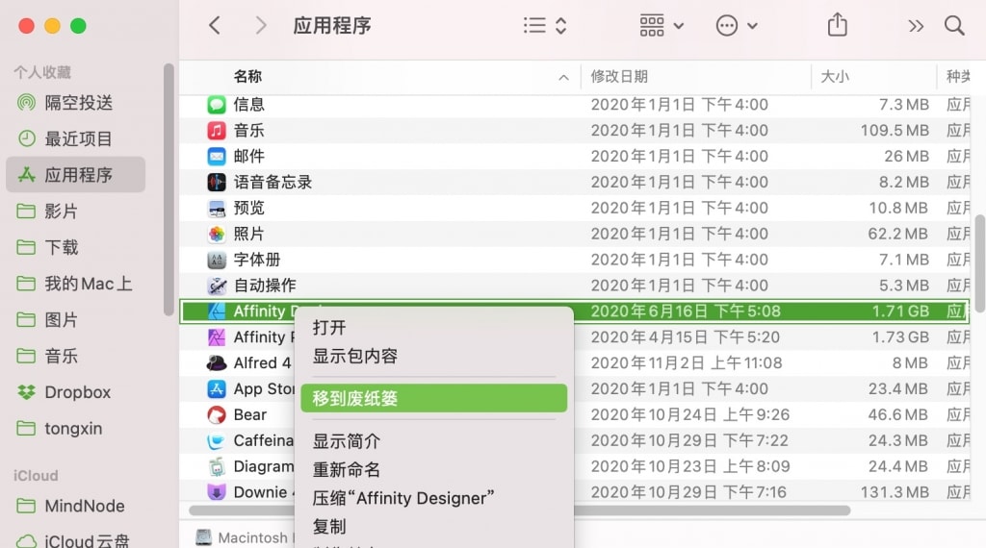Choose 显示简介 from the context menu

pyautogui.click(x=434, y=441)
